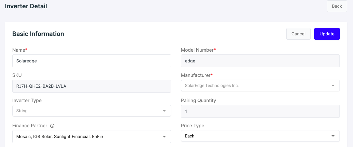Image resolution: width=353 pixels, height=147 pixels.
Task: Click the Cancel button
Action: tap(298, 34)
